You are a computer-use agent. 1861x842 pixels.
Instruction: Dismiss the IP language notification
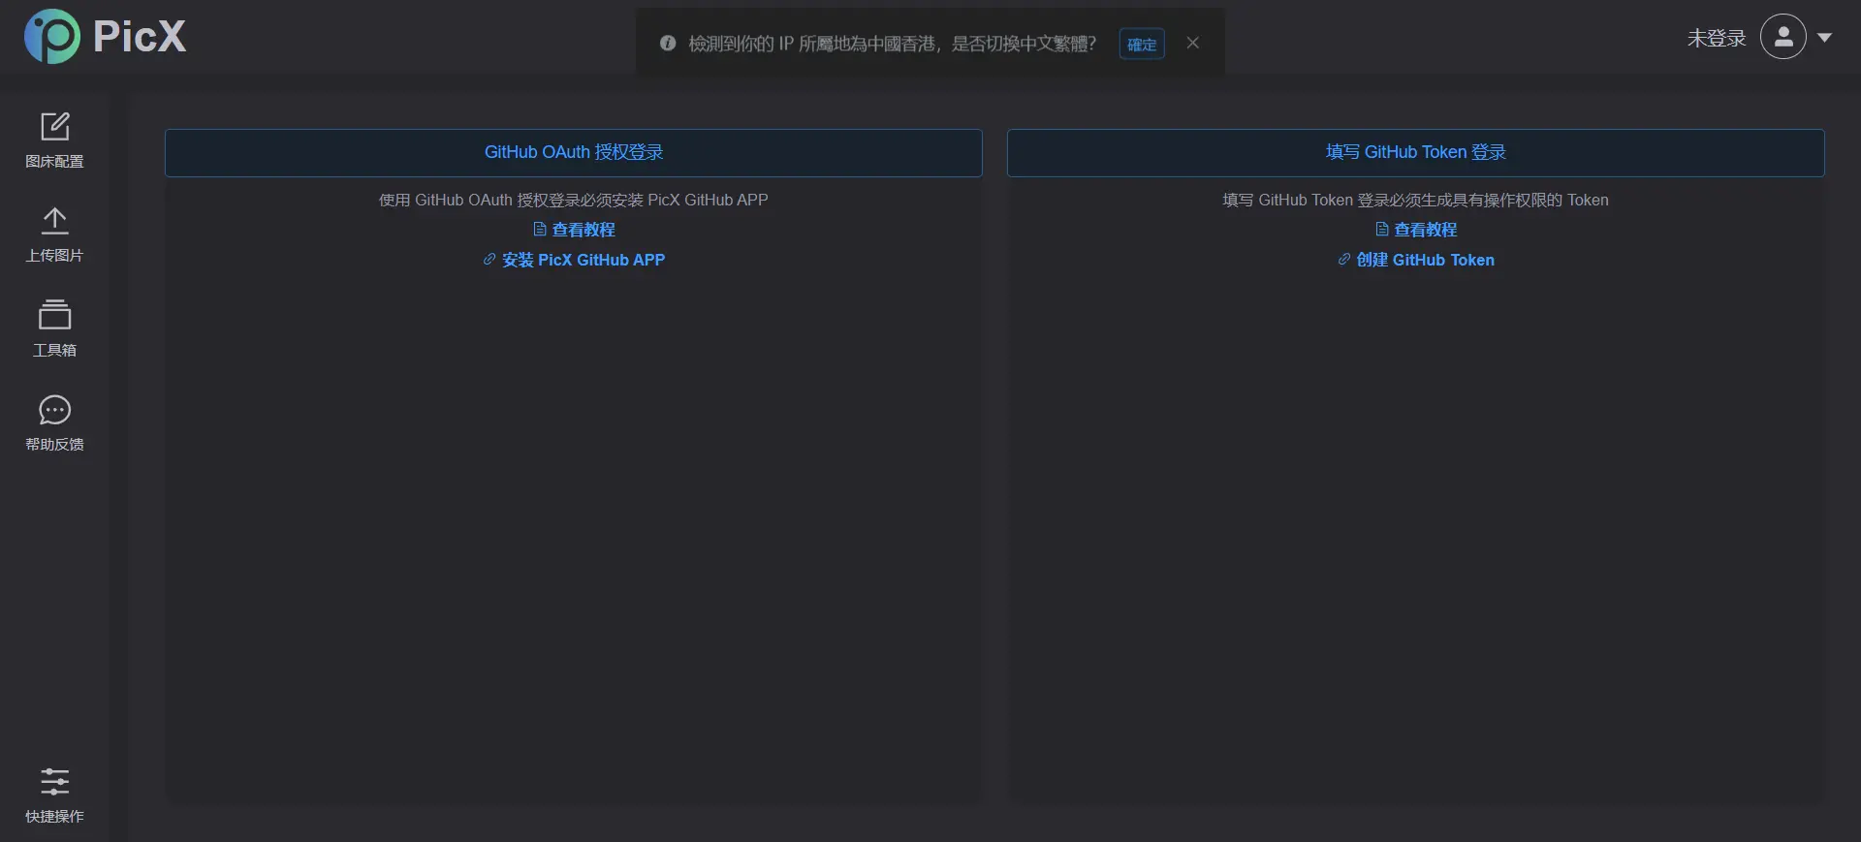click(1192, 44)
